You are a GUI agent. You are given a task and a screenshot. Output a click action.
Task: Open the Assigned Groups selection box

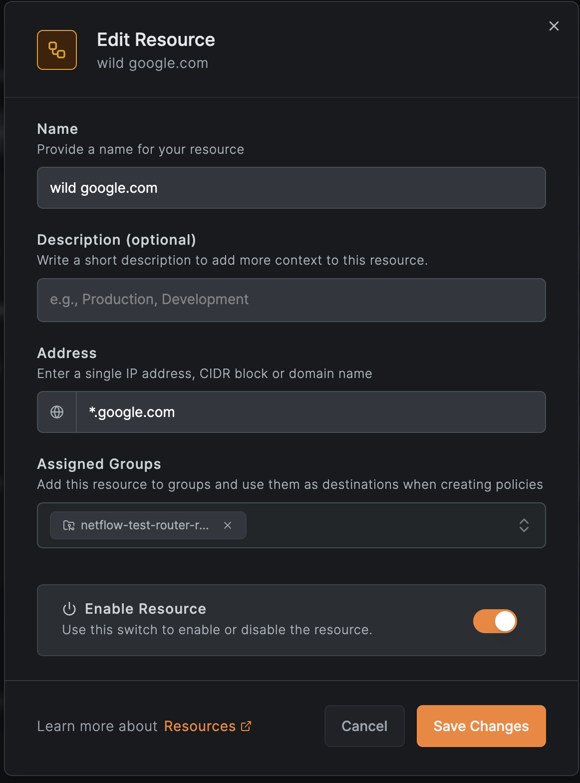coord(379,525)
